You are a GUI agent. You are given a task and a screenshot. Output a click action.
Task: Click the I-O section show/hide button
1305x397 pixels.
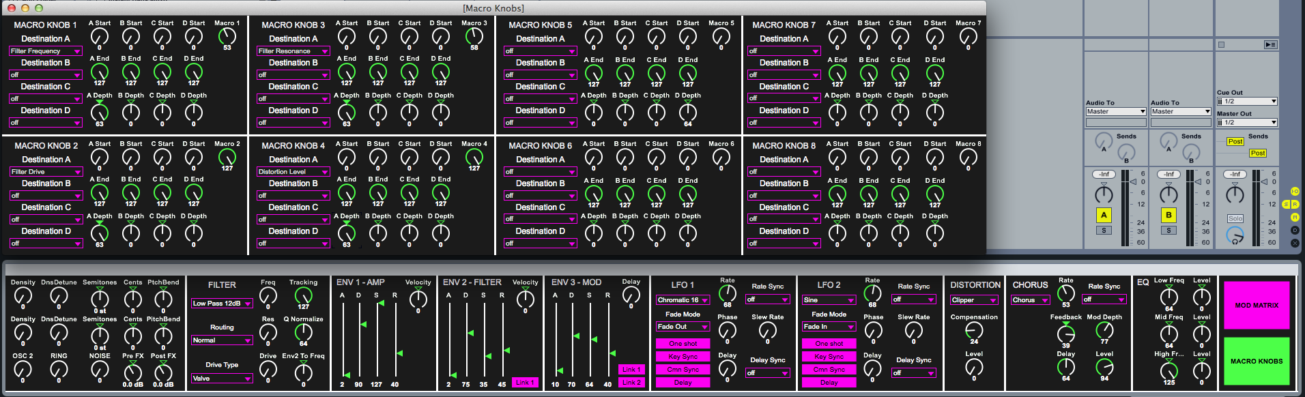pos(1294,192)
